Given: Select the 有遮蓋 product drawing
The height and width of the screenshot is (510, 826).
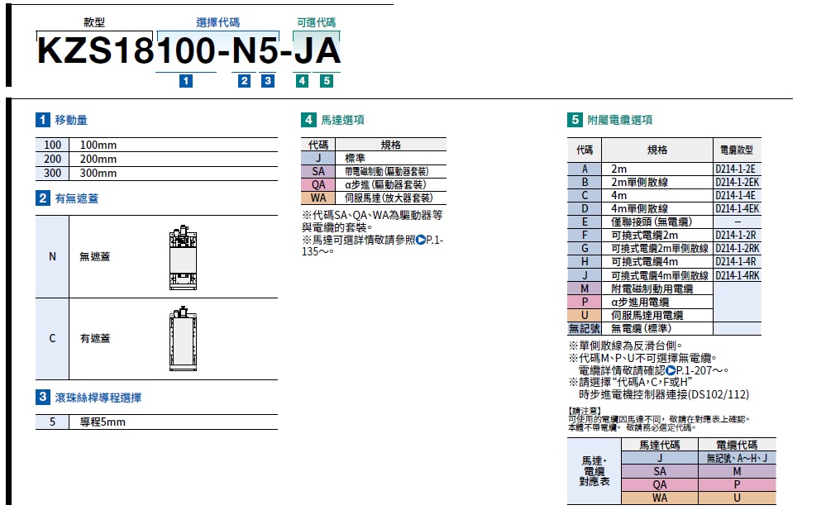Looking at the screenshot, I should [180, 337].
